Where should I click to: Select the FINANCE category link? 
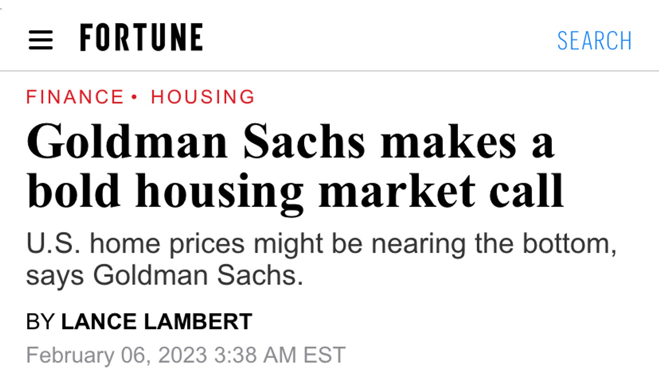(x=75, y=97)
